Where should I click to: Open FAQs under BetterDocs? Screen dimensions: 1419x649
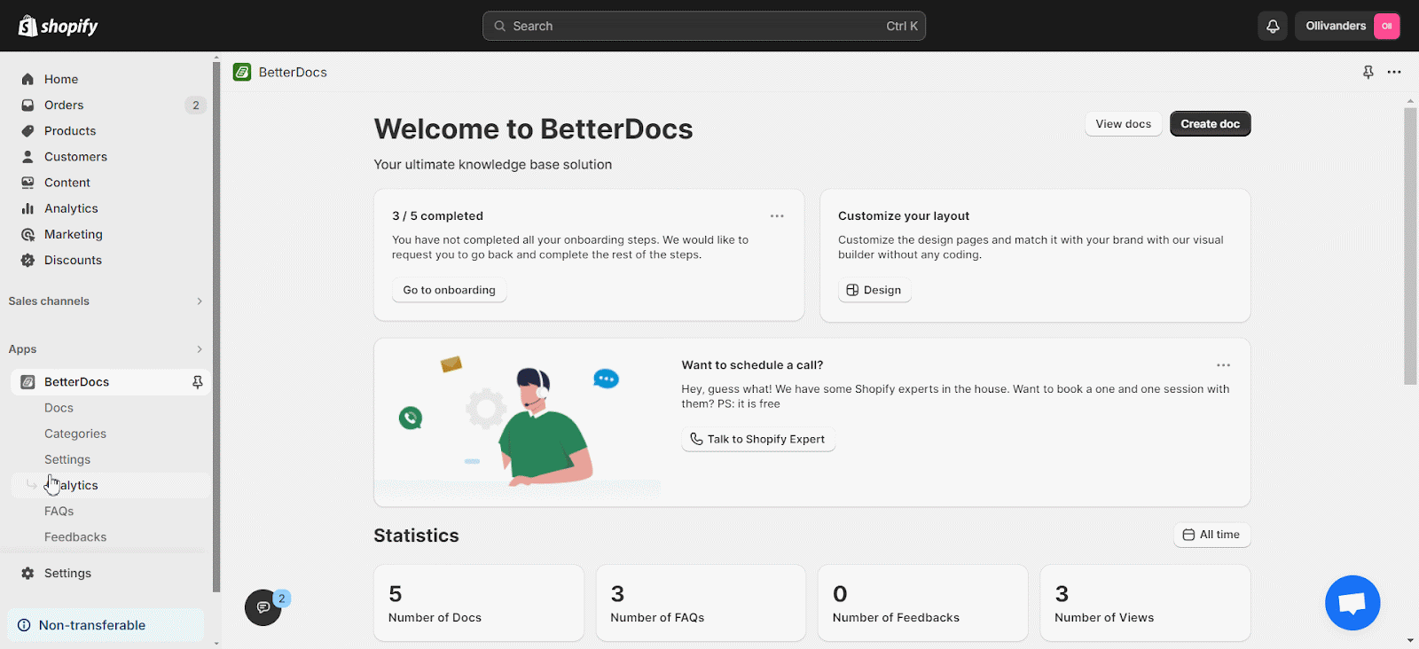(59, 511)
